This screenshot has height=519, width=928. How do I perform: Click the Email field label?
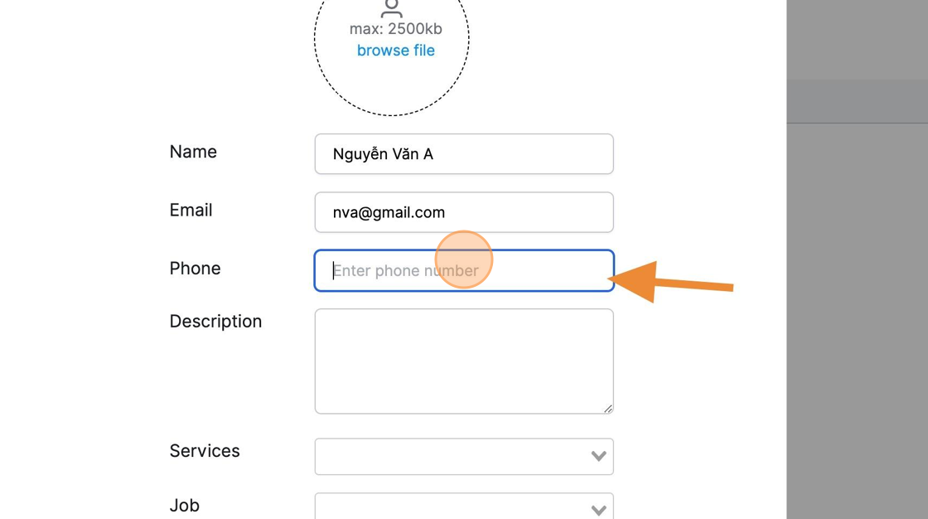tap(191, 211)
